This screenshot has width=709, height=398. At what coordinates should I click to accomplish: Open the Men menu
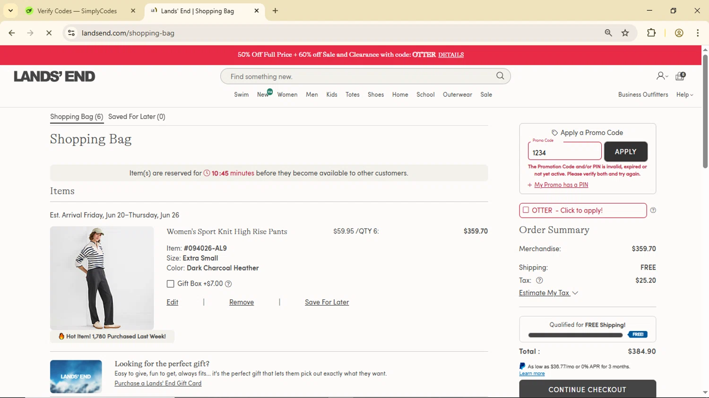[x=312, y=95]
